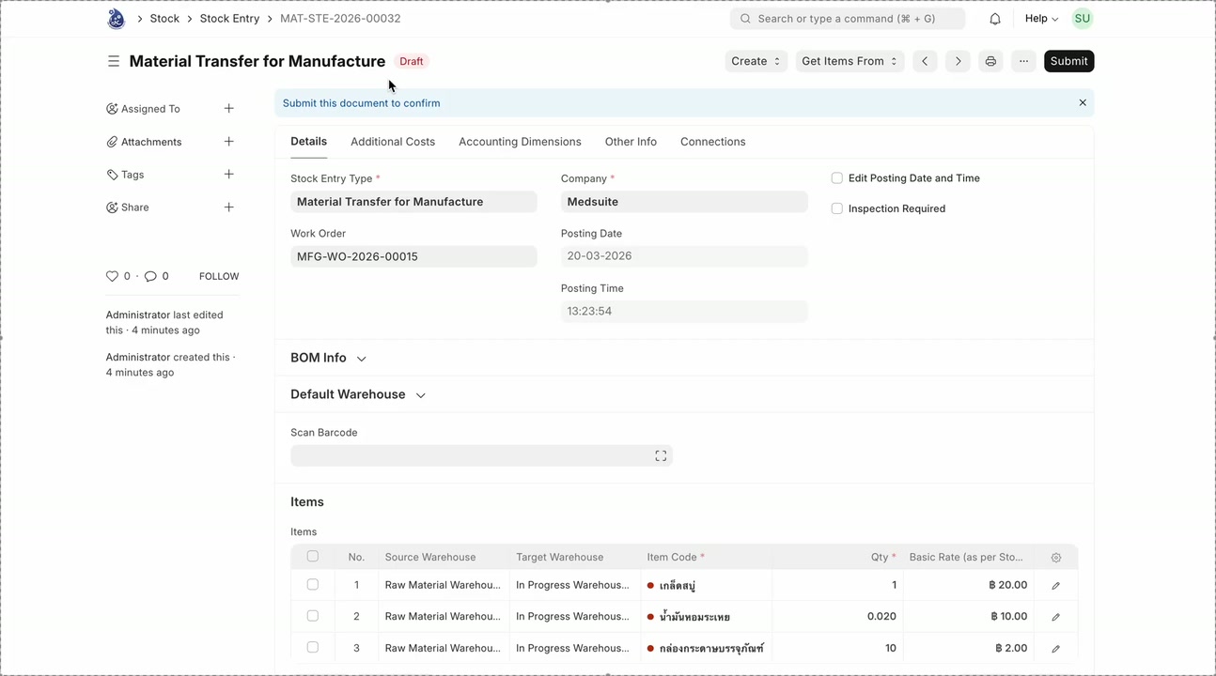Open the SU user avatar menu
Screen dimensions: 1216x676
click(1083, 19)
